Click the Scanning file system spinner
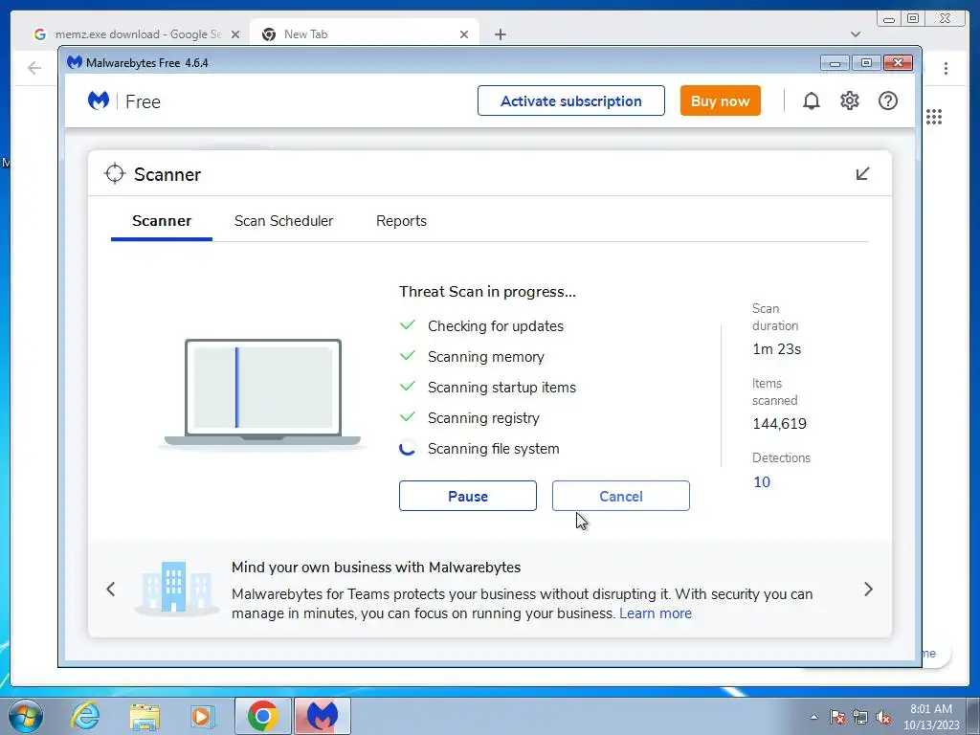 click(407, 448)
